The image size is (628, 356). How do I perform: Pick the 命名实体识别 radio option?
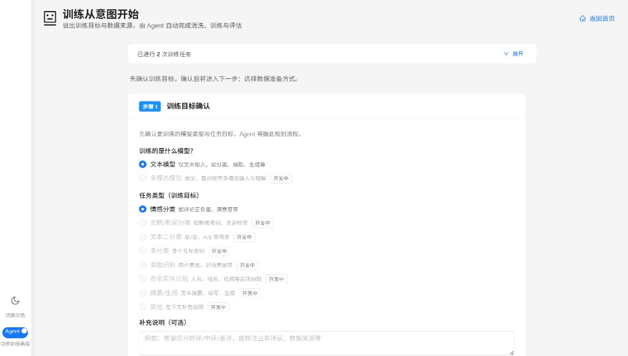coord(142,279)
